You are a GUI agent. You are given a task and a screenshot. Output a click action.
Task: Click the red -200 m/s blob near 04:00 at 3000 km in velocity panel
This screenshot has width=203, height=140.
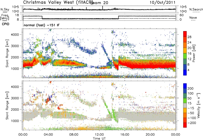[48, 100]
